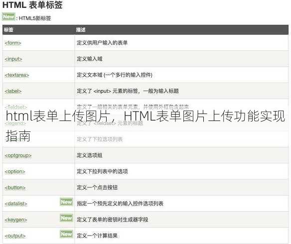This screenshot has height=244, width=291.
Task: Open the <legend> tag link
Action: (15, 123)
